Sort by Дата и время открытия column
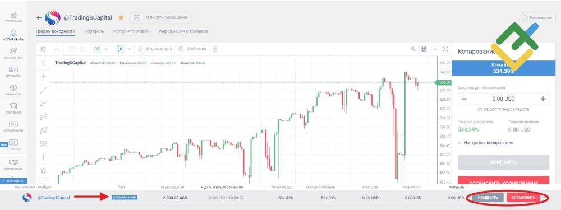 [221, 187]
